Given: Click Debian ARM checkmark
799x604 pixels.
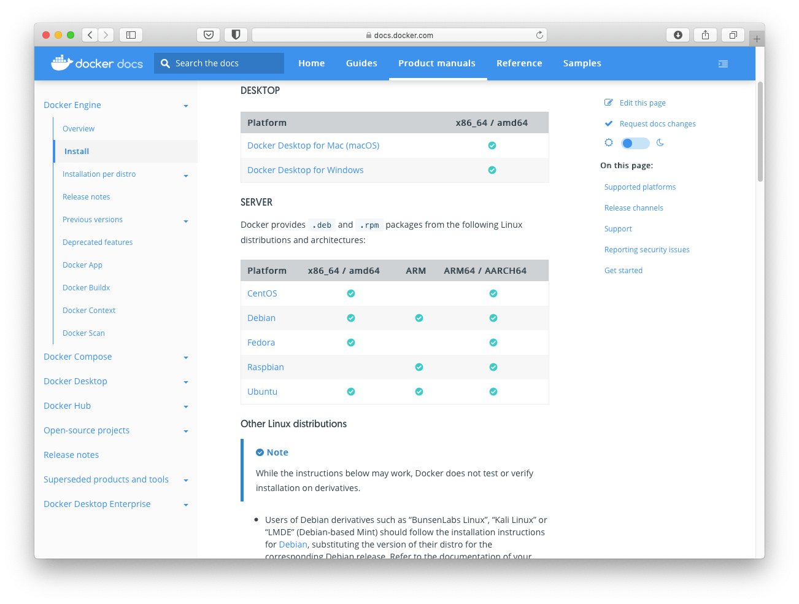Looking at the screenshot, I should click(419, 318).
